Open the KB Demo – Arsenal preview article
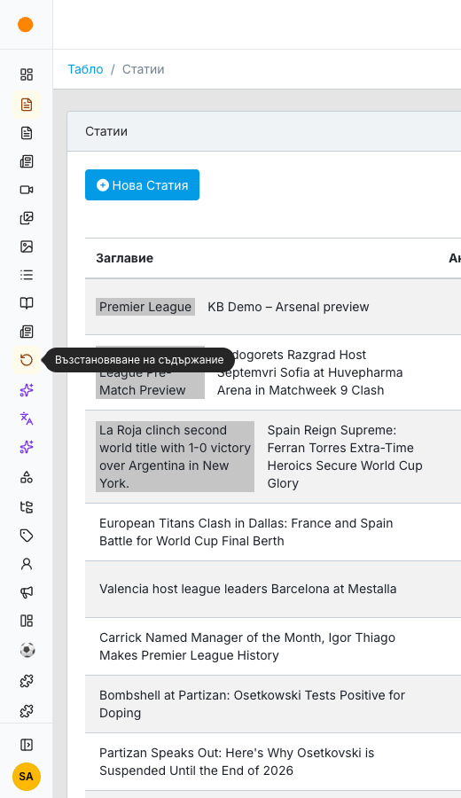 point(288,307)
